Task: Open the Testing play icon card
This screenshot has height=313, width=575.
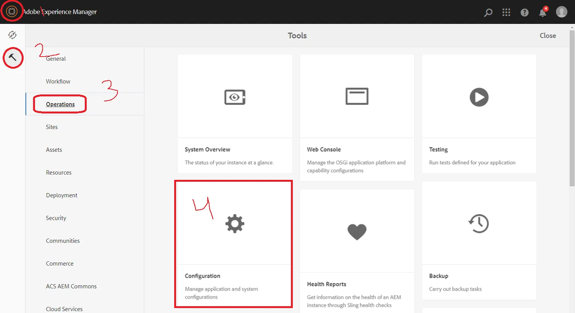Action: (479, 114)
